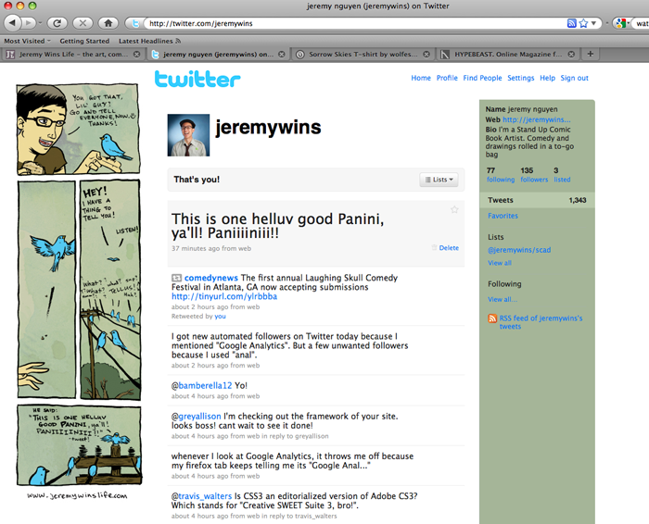Screen dimensions: 649x524
Task: Click the URL address field
Action: 356,23
